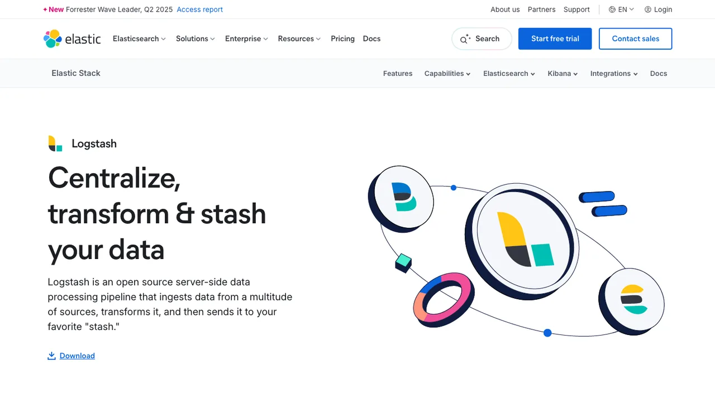
Task: Click the globe language icon
Action: tap(612, 9)
